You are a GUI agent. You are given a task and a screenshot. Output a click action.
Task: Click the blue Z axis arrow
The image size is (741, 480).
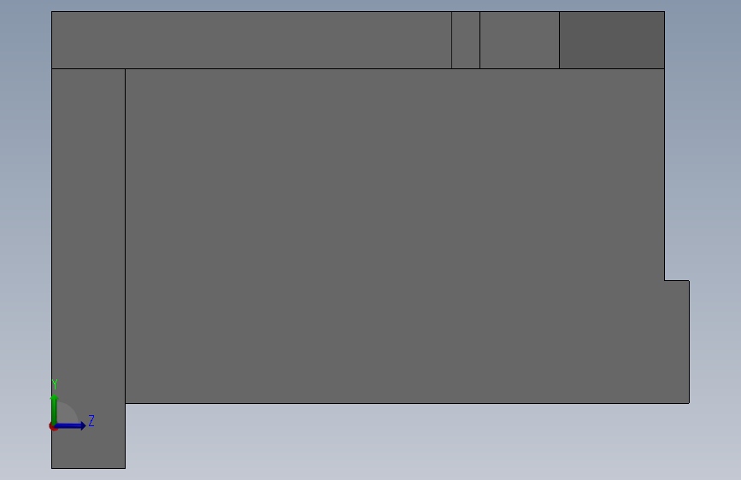click(x=71, y=425)
